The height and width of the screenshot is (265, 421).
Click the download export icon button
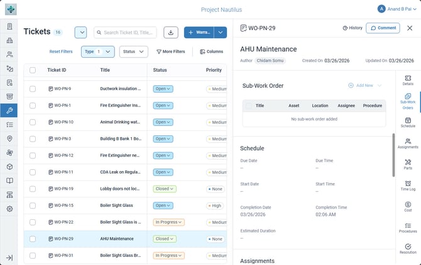tap(171, 33)
